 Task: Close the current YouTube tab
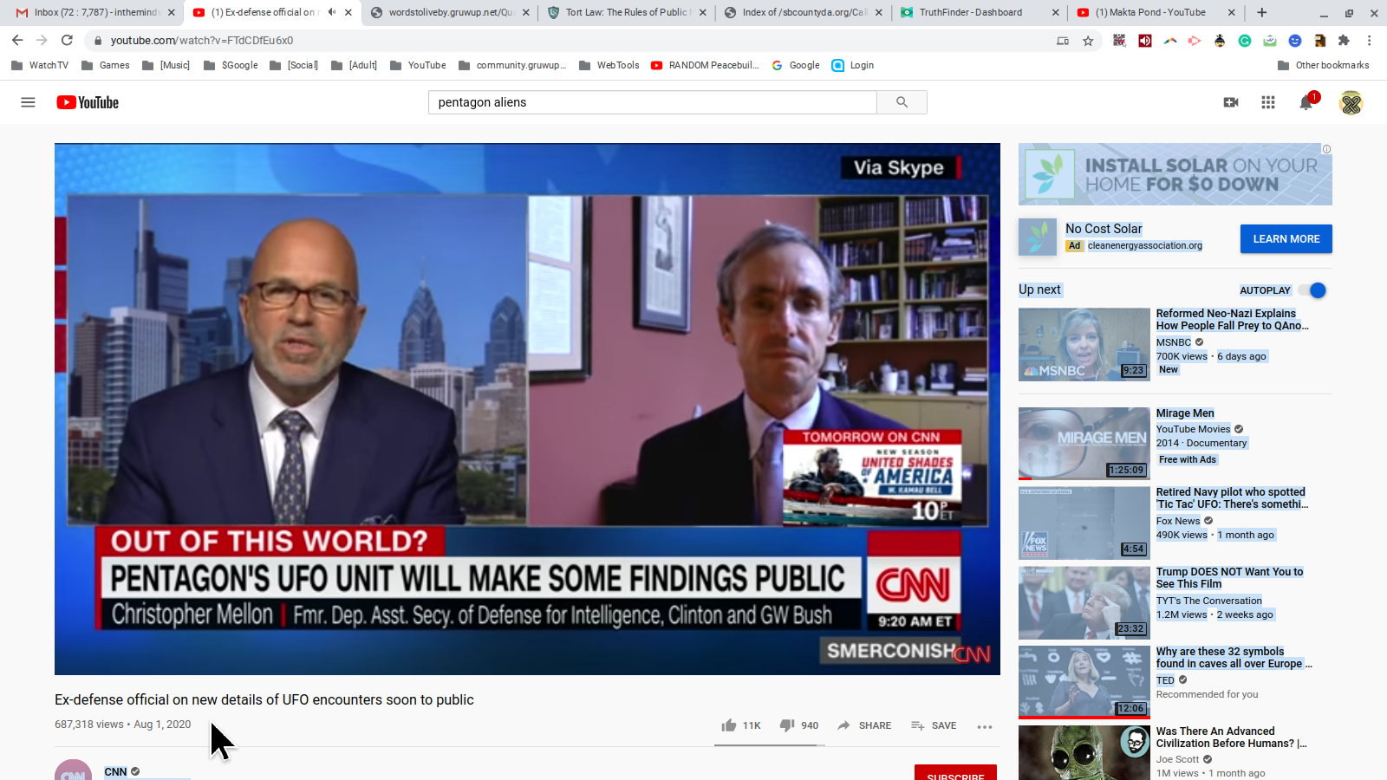point(348,12)
